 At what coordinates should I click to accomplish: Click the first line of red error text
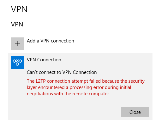[x=86, y=81]
